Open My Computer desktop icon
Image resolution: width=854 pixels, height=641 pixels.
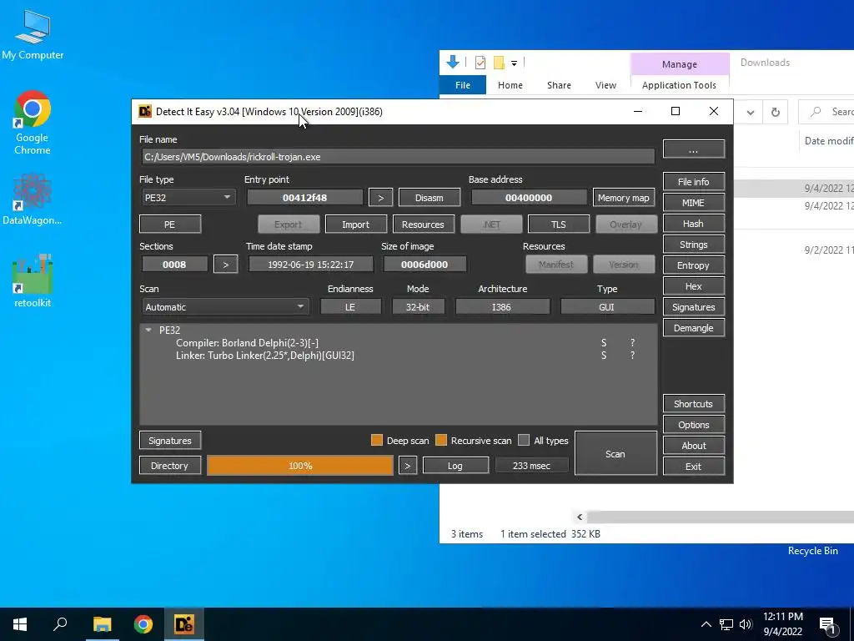[33, 35]
